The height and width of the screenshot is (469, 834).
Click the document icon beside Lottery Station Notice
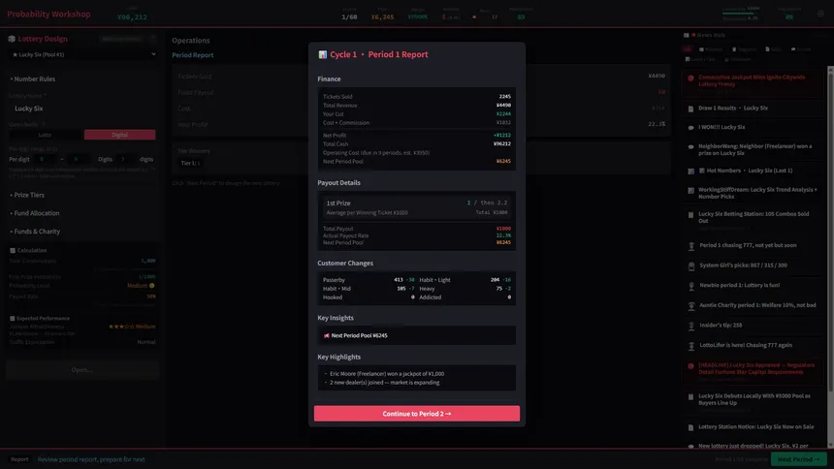tap(690, 427)
